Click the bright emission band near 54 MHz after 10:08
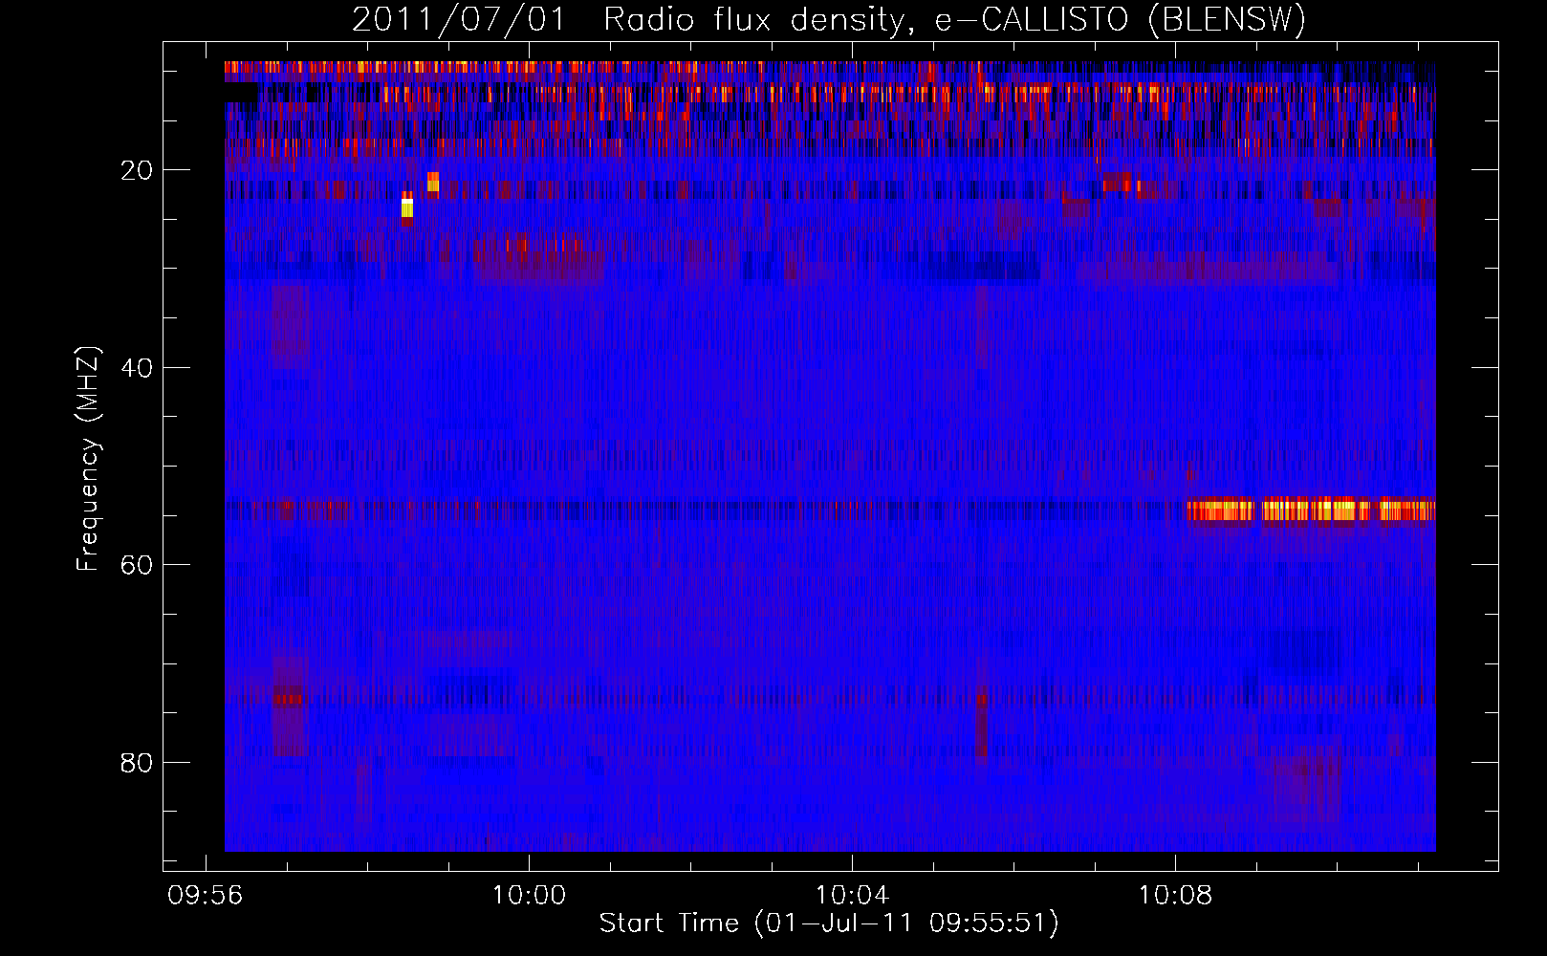This screenshot has width=1547, height=956. (x=1311, y=510)
